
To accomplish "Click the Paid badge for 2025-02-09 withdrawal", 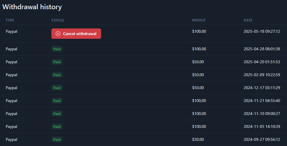I will [x=57, y=75].
